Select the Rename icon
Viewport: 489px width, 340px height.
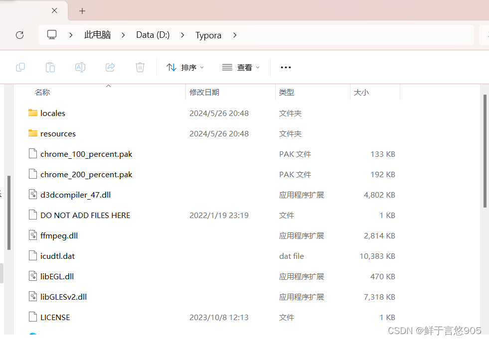click(x=80, y=67)
